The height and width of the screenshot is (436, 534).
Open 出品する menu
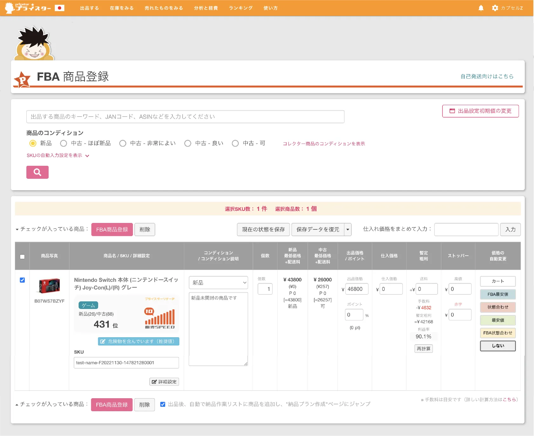click(89, 8)
